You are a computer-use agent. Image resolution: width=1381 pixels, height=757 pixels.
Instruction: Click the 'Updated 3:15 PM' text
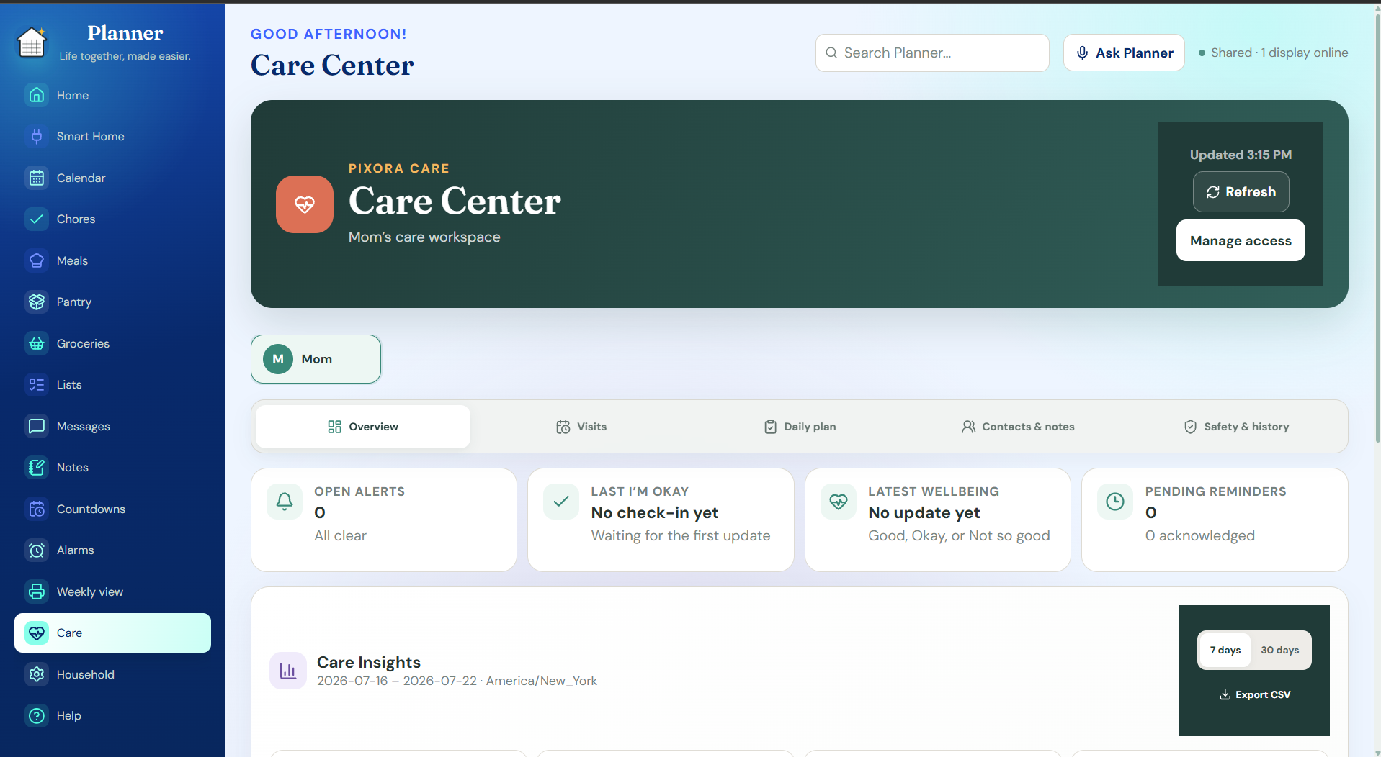tap(1241, 155)
